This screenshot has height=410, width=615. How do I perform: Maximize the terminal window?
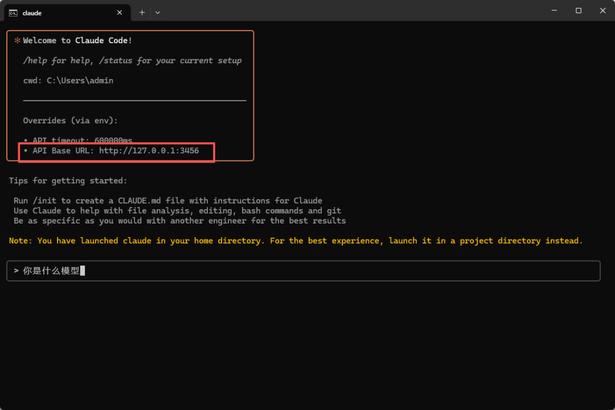pos(579,11)
